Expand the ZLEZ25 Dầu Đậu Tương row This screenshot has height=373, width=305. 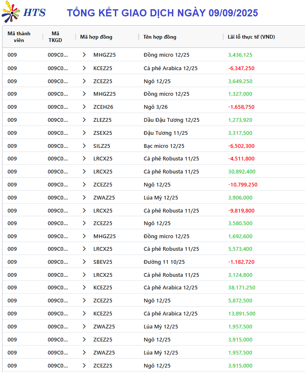pos(84,120)
